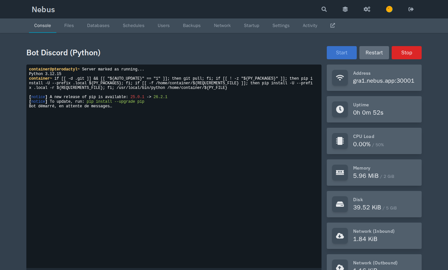Click the Restart server button

(374, 53)
